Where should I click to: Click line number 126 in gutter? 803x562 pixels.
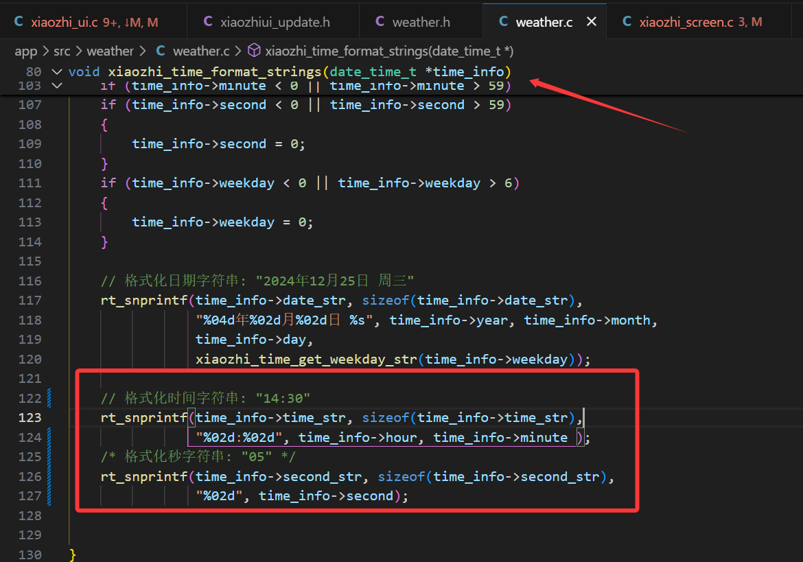pos(30,476)
